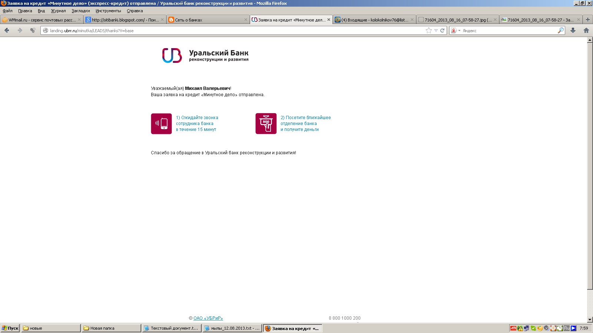Screen dimensions: 593x333
Task: Click the browser Forward arrow button
Action: (x=20, y=30)
